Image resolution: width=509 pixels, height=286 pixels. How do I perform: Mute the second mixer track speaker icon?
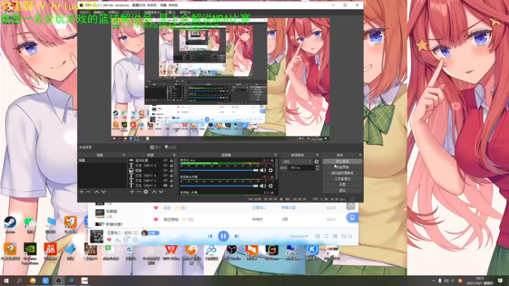coord(263,186)
